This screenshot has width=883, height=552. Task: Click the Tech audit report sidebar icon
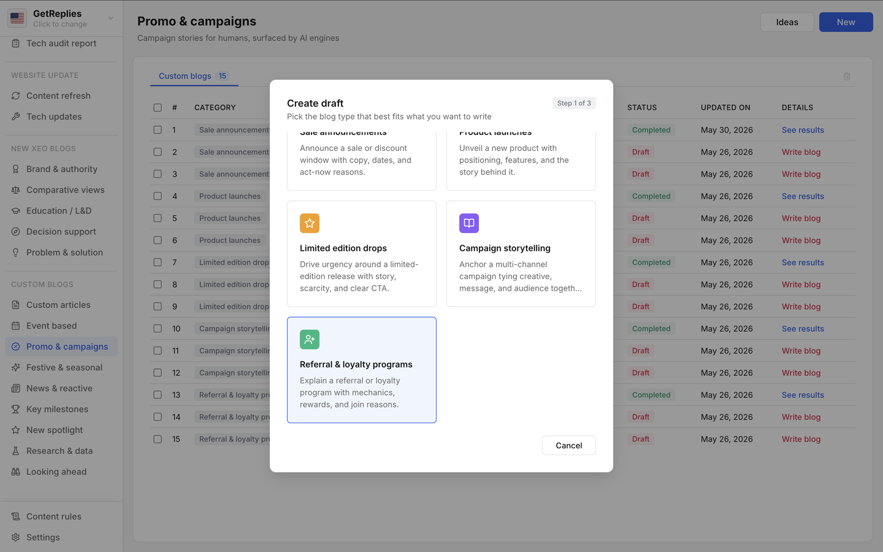tap(16, 44)
